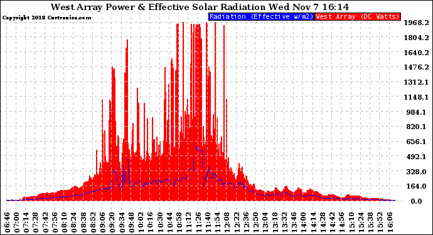Click the x-axis time label 11:54

(218, 222)
